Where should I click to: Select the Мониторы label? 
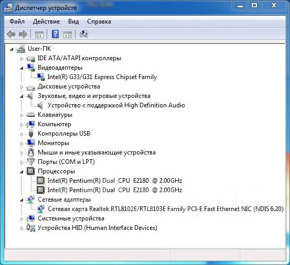pos(53,143)
